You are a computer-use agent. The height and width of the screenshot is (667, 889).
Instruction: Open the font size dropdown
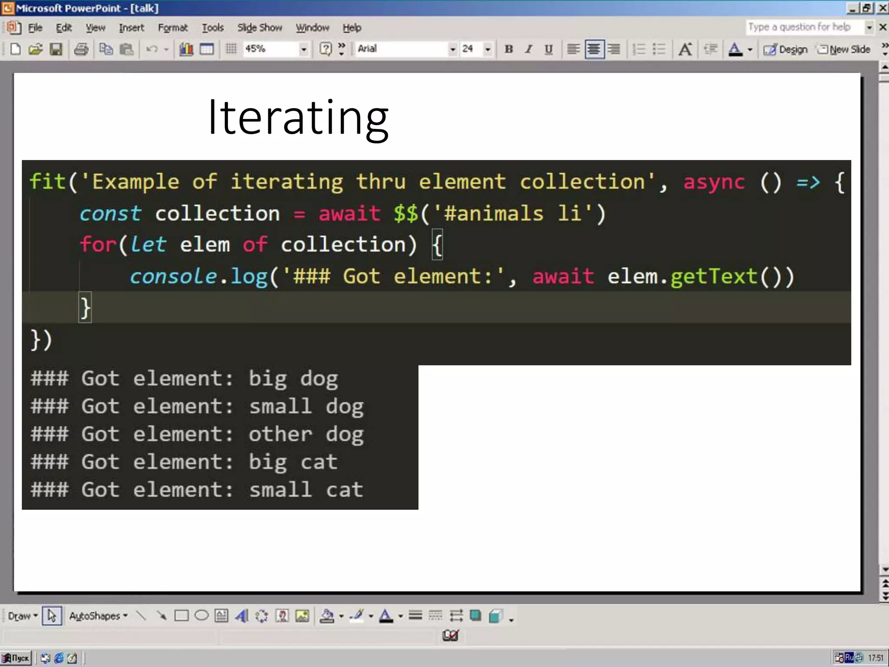488,49
